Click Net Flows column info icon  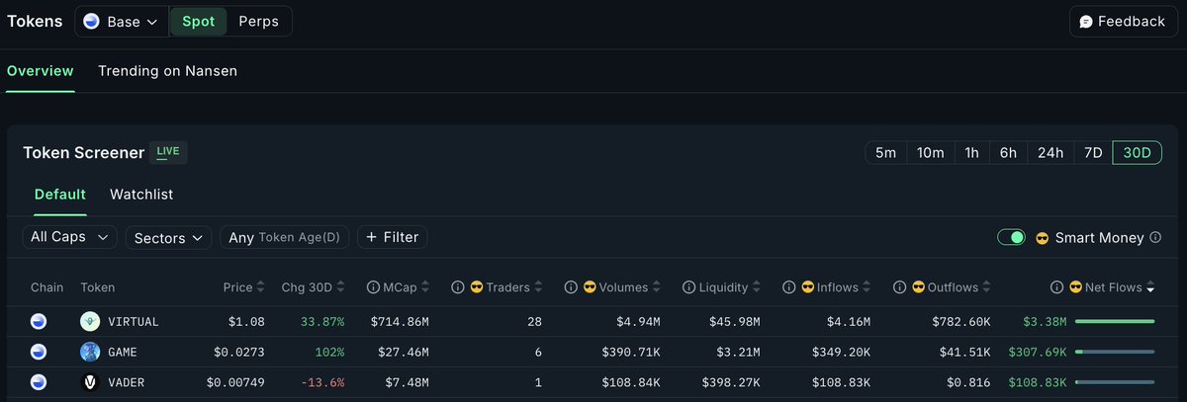[1057, 287]
